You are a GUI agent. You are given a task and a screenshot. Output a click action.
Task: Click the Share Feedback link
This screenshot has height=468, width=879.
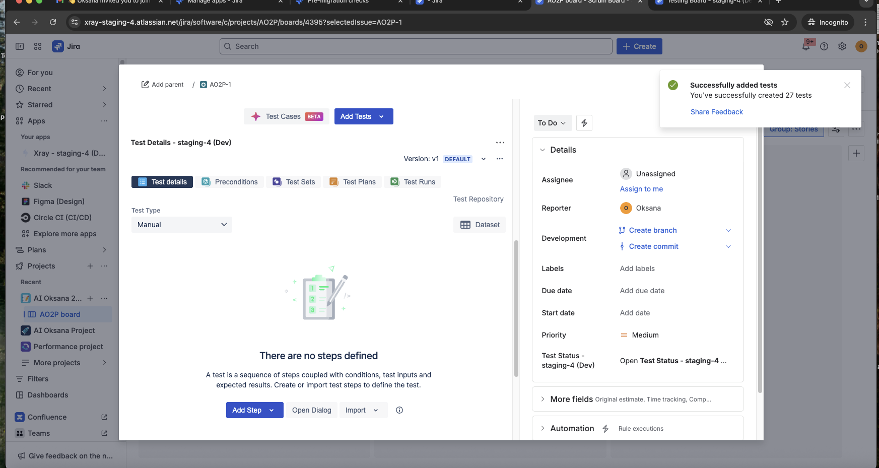point(716,112)
